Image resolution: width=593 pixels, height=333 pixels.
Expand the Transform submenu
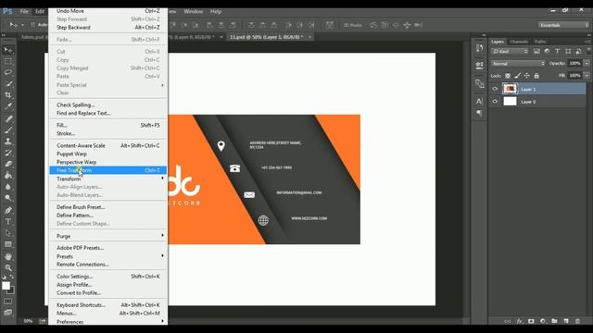coord(108,179)
